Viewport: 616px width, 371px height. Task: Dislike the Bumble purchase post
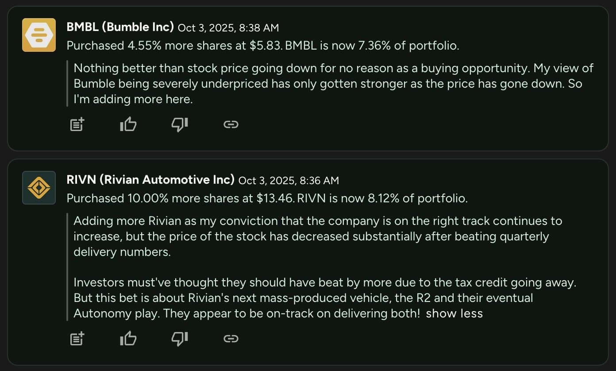click(x=180, y=125)
